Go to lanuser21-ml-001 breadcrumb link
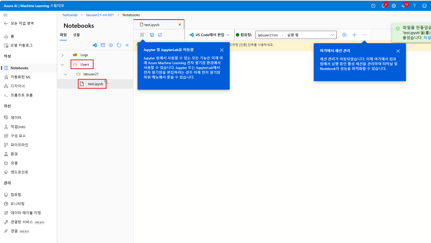 (x=100, y=15)
